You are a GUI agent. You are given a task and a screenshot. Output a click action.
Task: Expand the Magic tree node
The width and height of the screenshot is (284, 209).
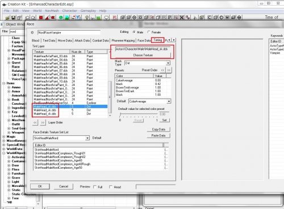click(3, 137)
